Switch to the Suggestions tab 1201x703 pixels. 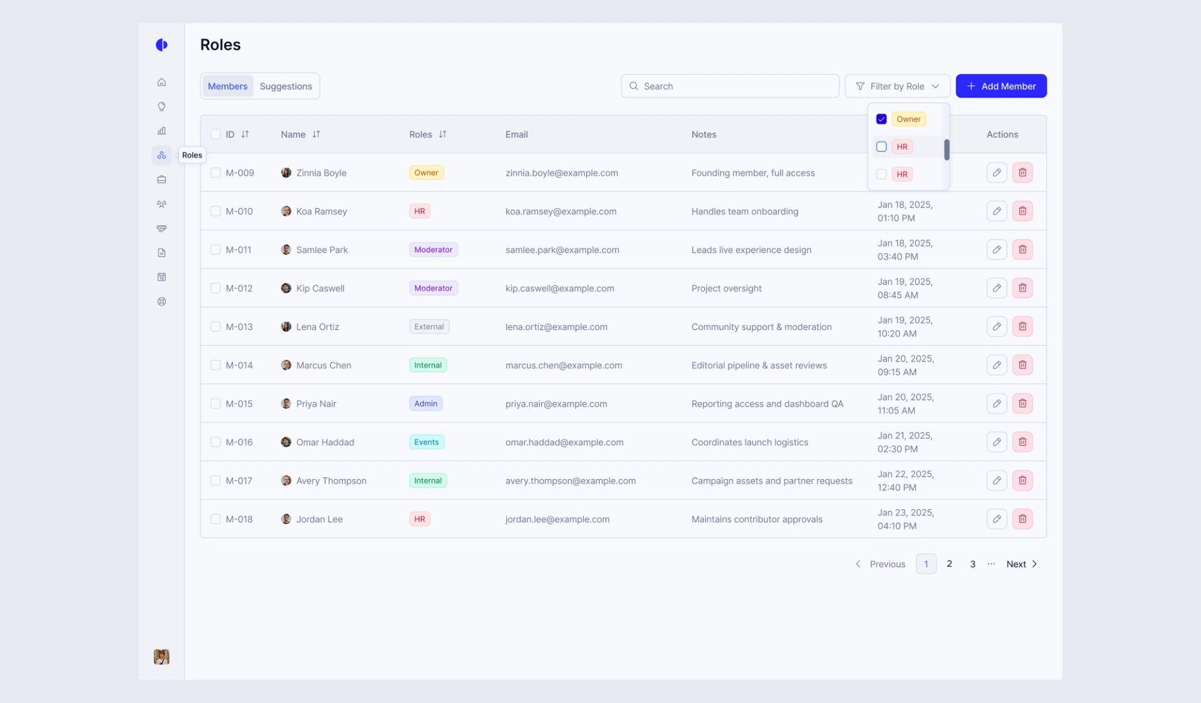point(286,86)
